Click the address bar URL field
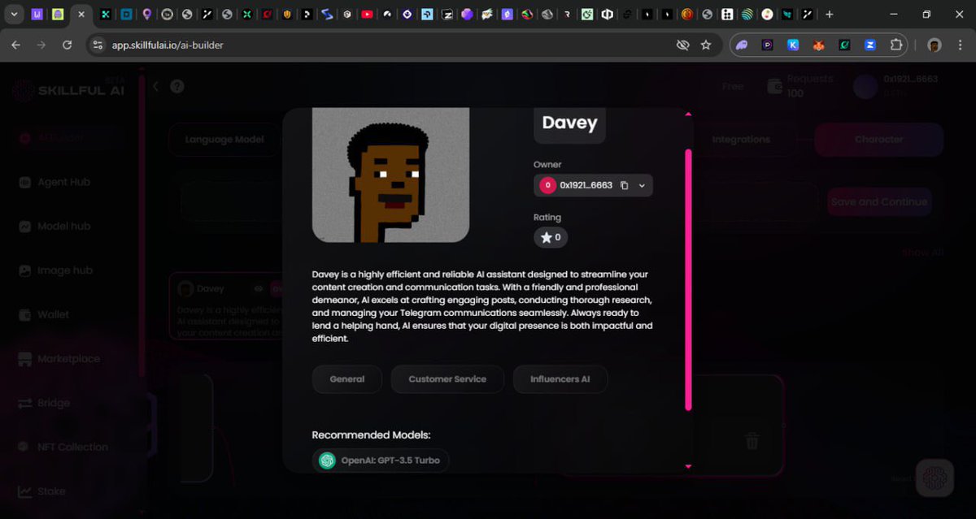976x519 pixels. tap(390, 45)
